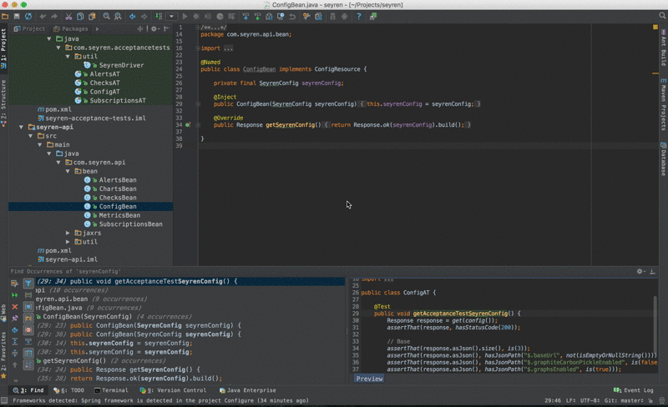The width and height of the screenshot is (668, 407).
Task: Click the Search Everywhere magnifier icon
Action: point(662,16)
